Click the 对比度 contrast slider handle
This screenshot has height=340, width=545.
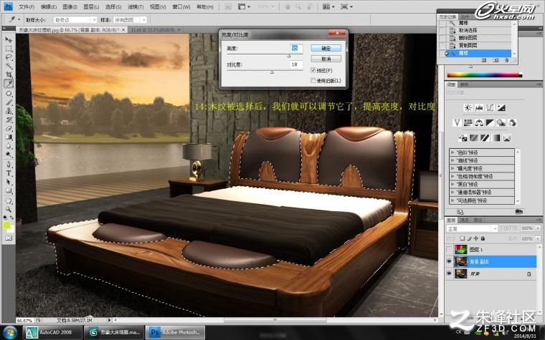click(272, 72)
